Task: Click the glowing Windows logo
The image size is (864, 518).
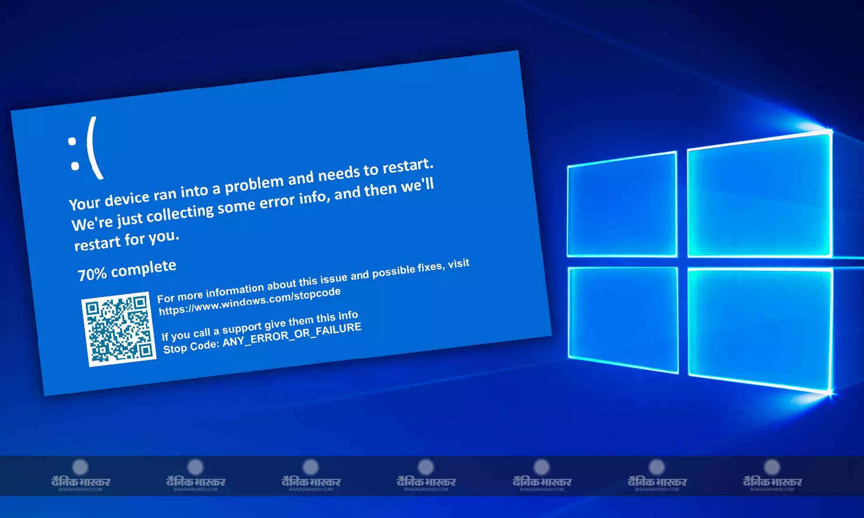Action: [700, 262]
